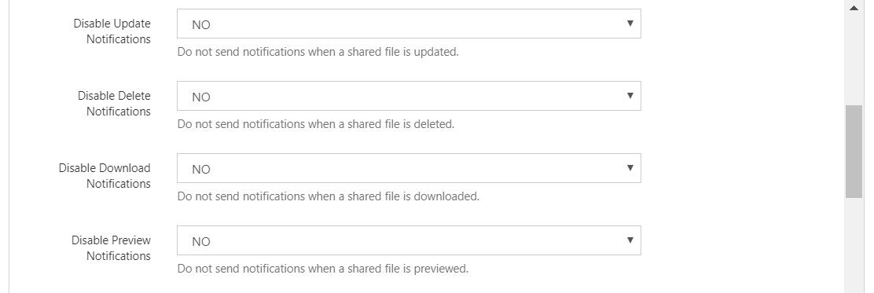Click the arrow on Disable Update Notifications select

click(x=630, y=24)
